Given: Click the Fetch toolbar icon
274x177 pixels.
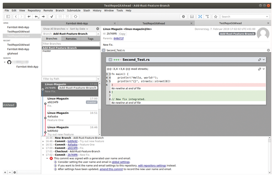Looking at the screenshot, I should pyautogui.click(x=29, y=16).
